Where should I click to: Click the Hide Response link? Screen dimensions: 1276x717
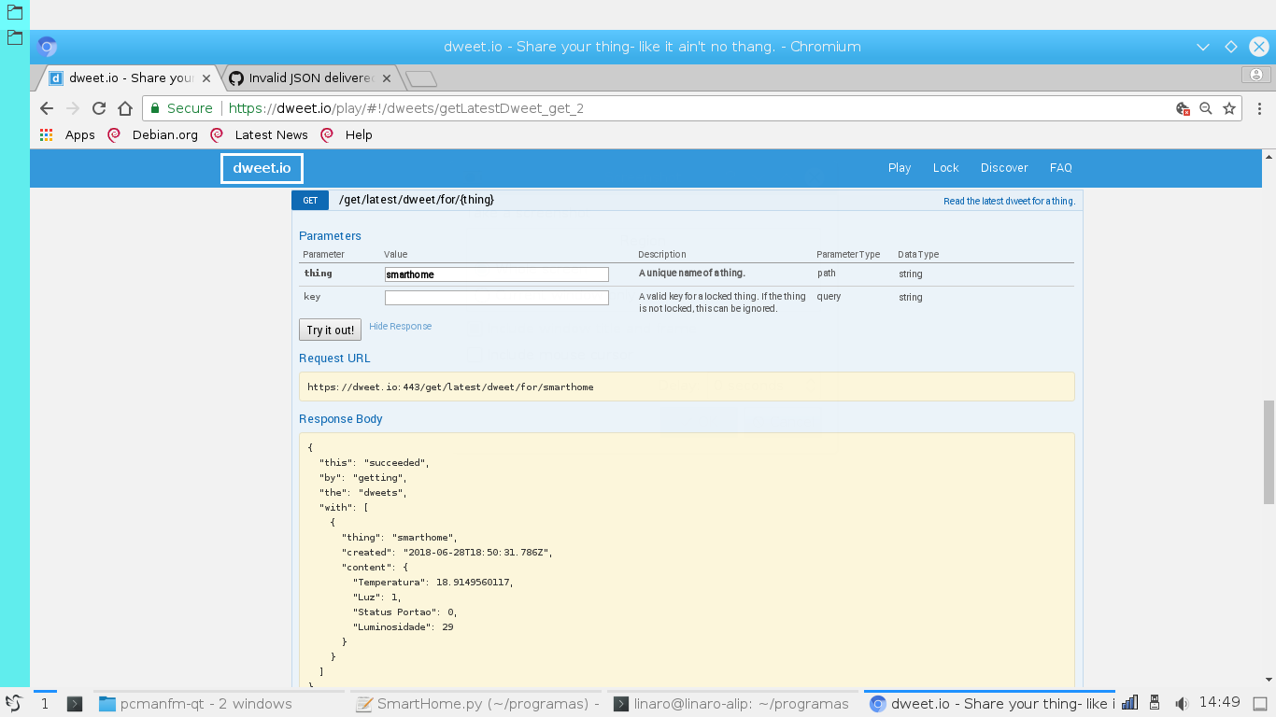(401, 327)
